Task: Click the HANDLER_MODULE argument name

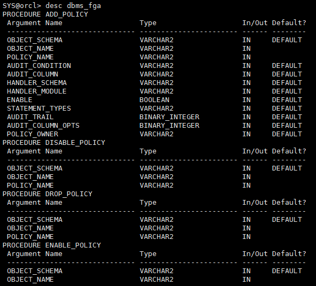Action: tap(37, 91)
